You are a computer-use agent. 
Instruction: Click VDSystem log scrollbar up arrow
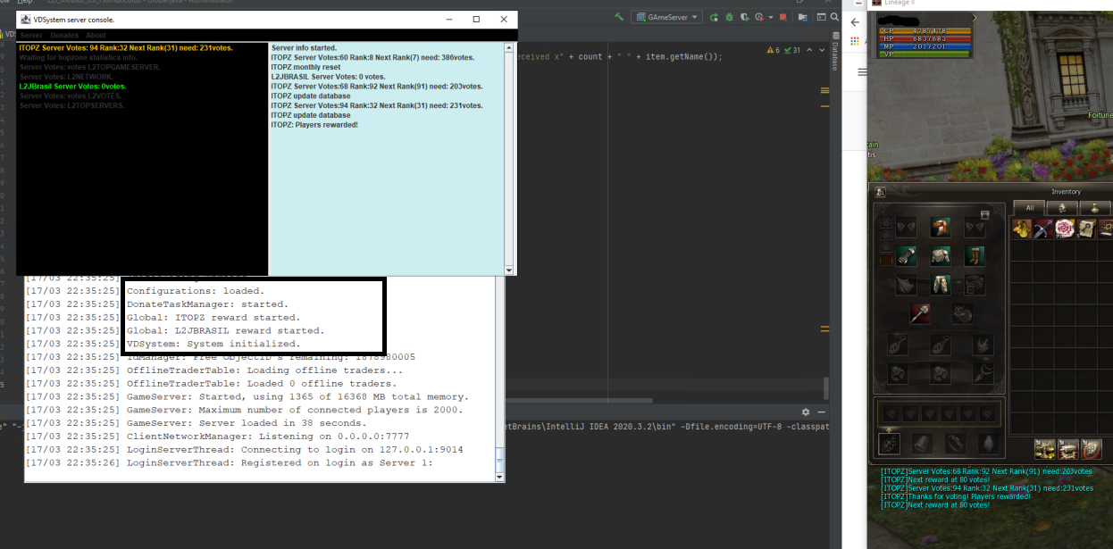pos(510,47)
